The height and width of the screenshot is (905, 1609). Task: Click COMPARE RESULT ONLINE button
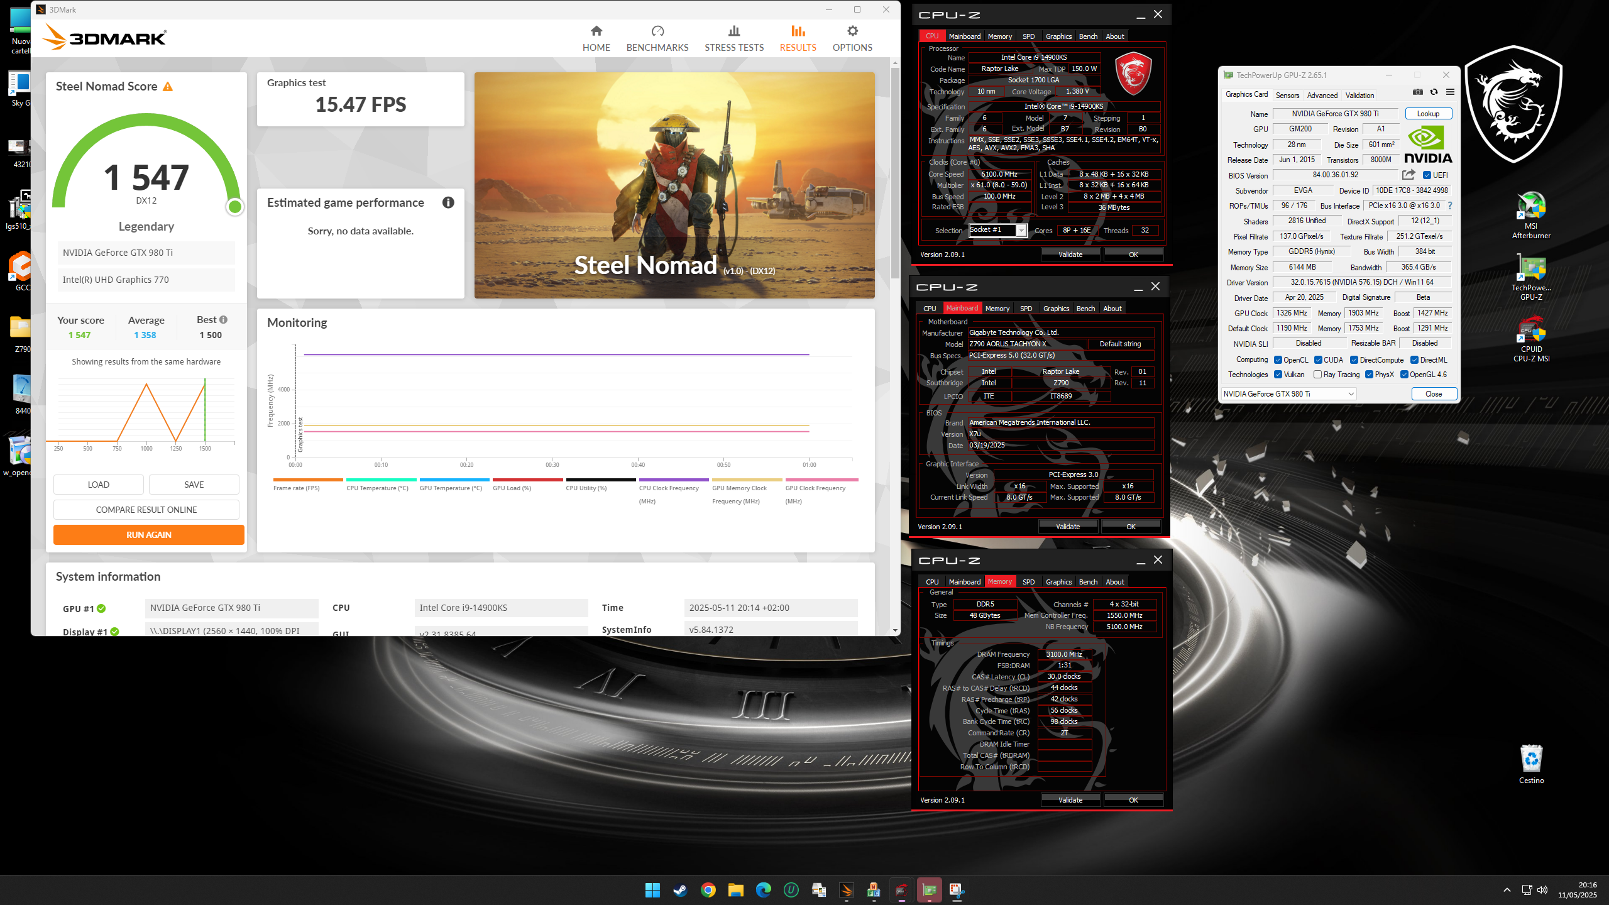click(x=146, y=510)
